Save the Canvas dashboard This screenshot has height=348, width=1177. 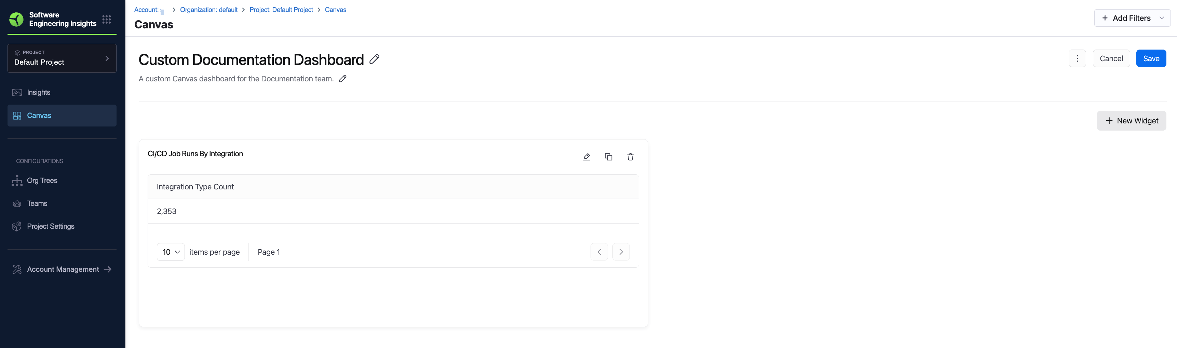[1150, 58]
